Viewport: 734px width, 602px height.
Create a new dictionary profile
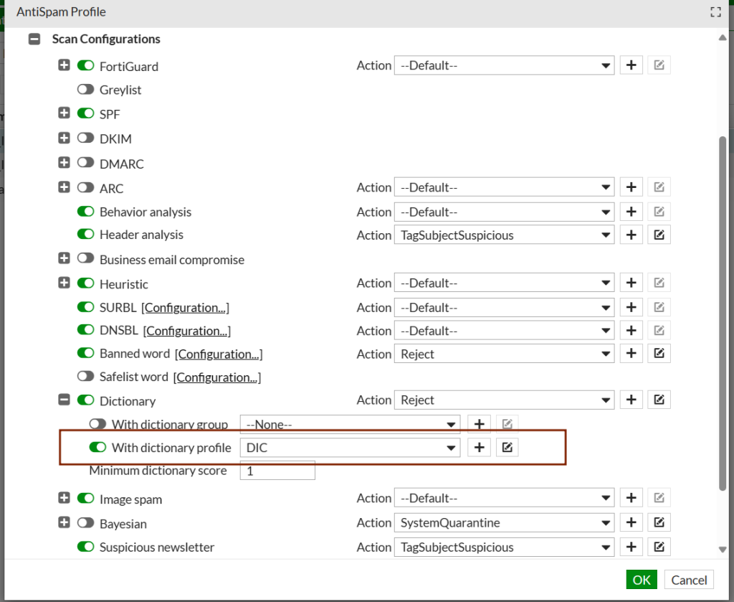click(x=479, y=448)
